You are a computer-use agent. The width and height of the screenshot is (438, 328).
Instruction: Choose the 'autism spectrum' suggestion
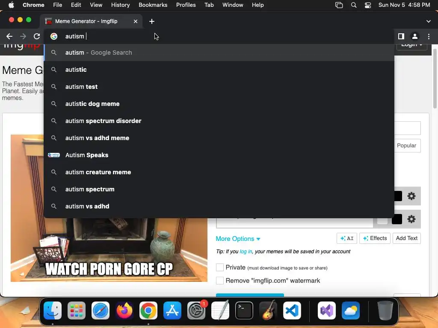[219, 189]
